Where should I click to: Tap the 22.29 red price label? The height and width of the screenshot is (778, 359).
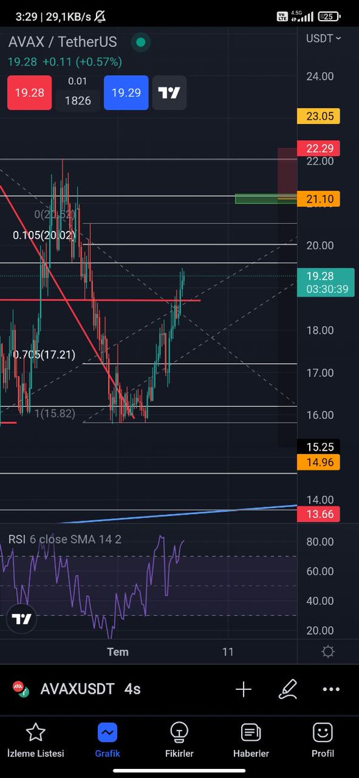click(x=319, y=148)
